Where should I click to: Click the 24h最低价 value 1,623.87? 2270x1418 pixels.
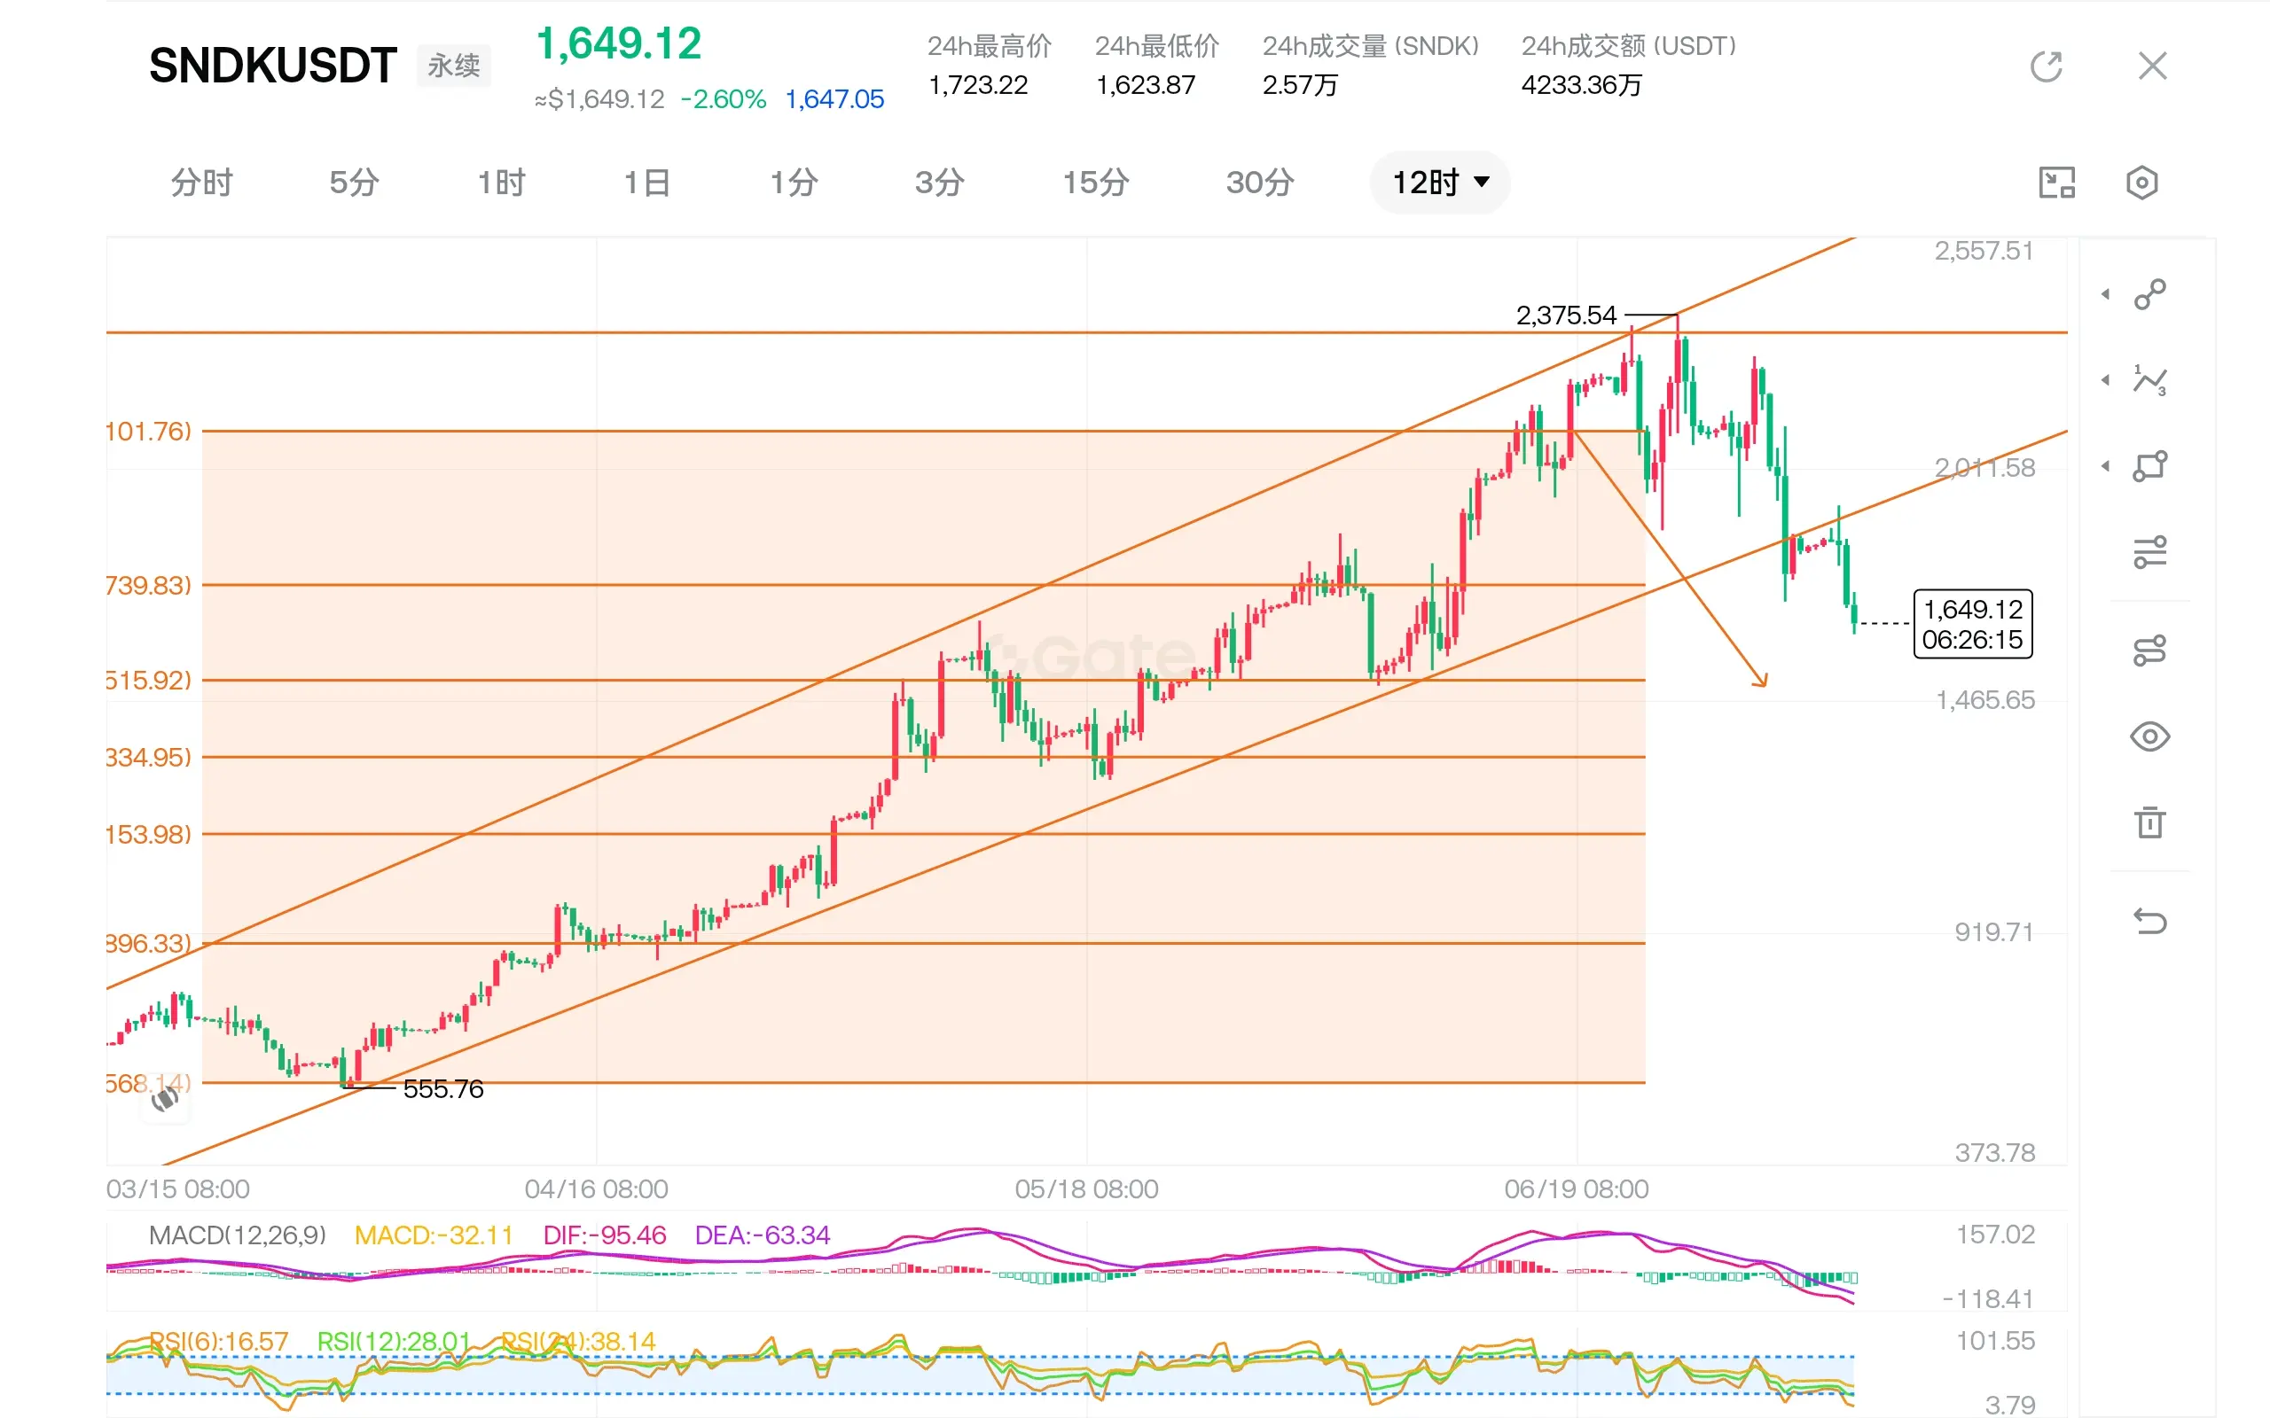pos(1146,85)
